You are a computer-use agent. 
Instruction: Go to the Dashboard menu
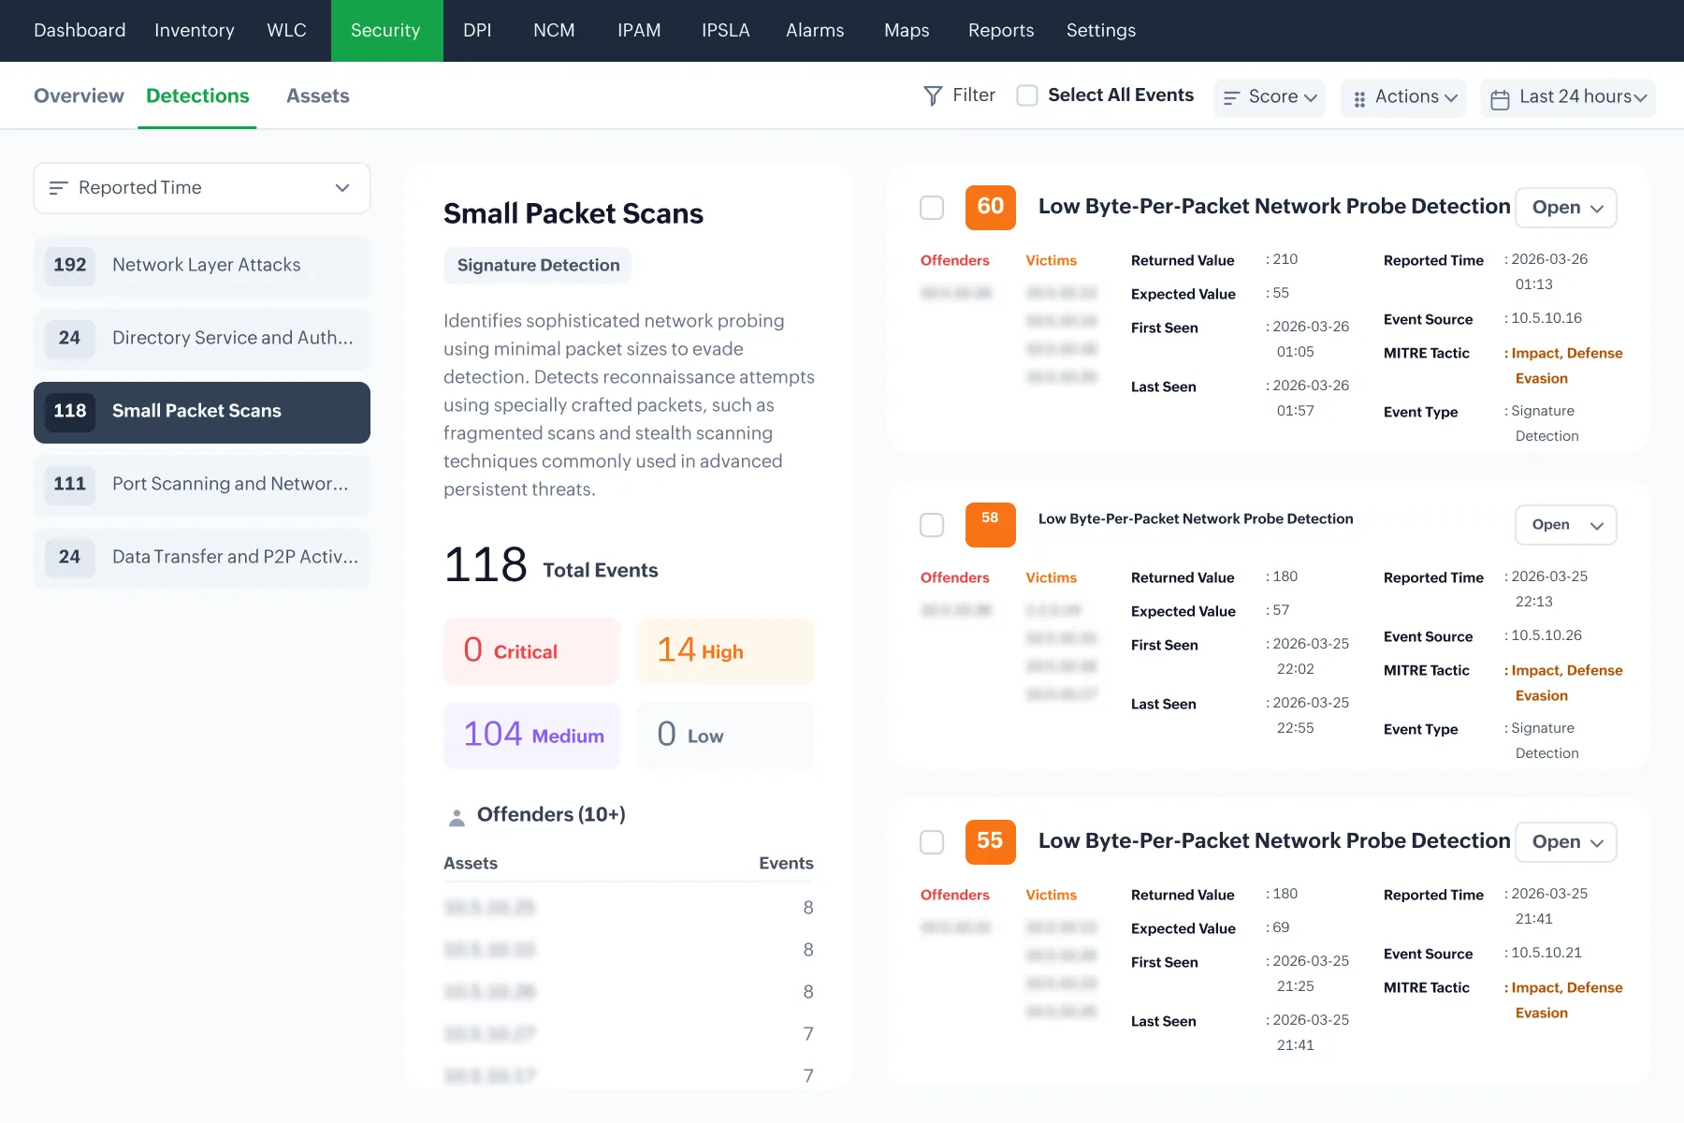click(80, 31)
